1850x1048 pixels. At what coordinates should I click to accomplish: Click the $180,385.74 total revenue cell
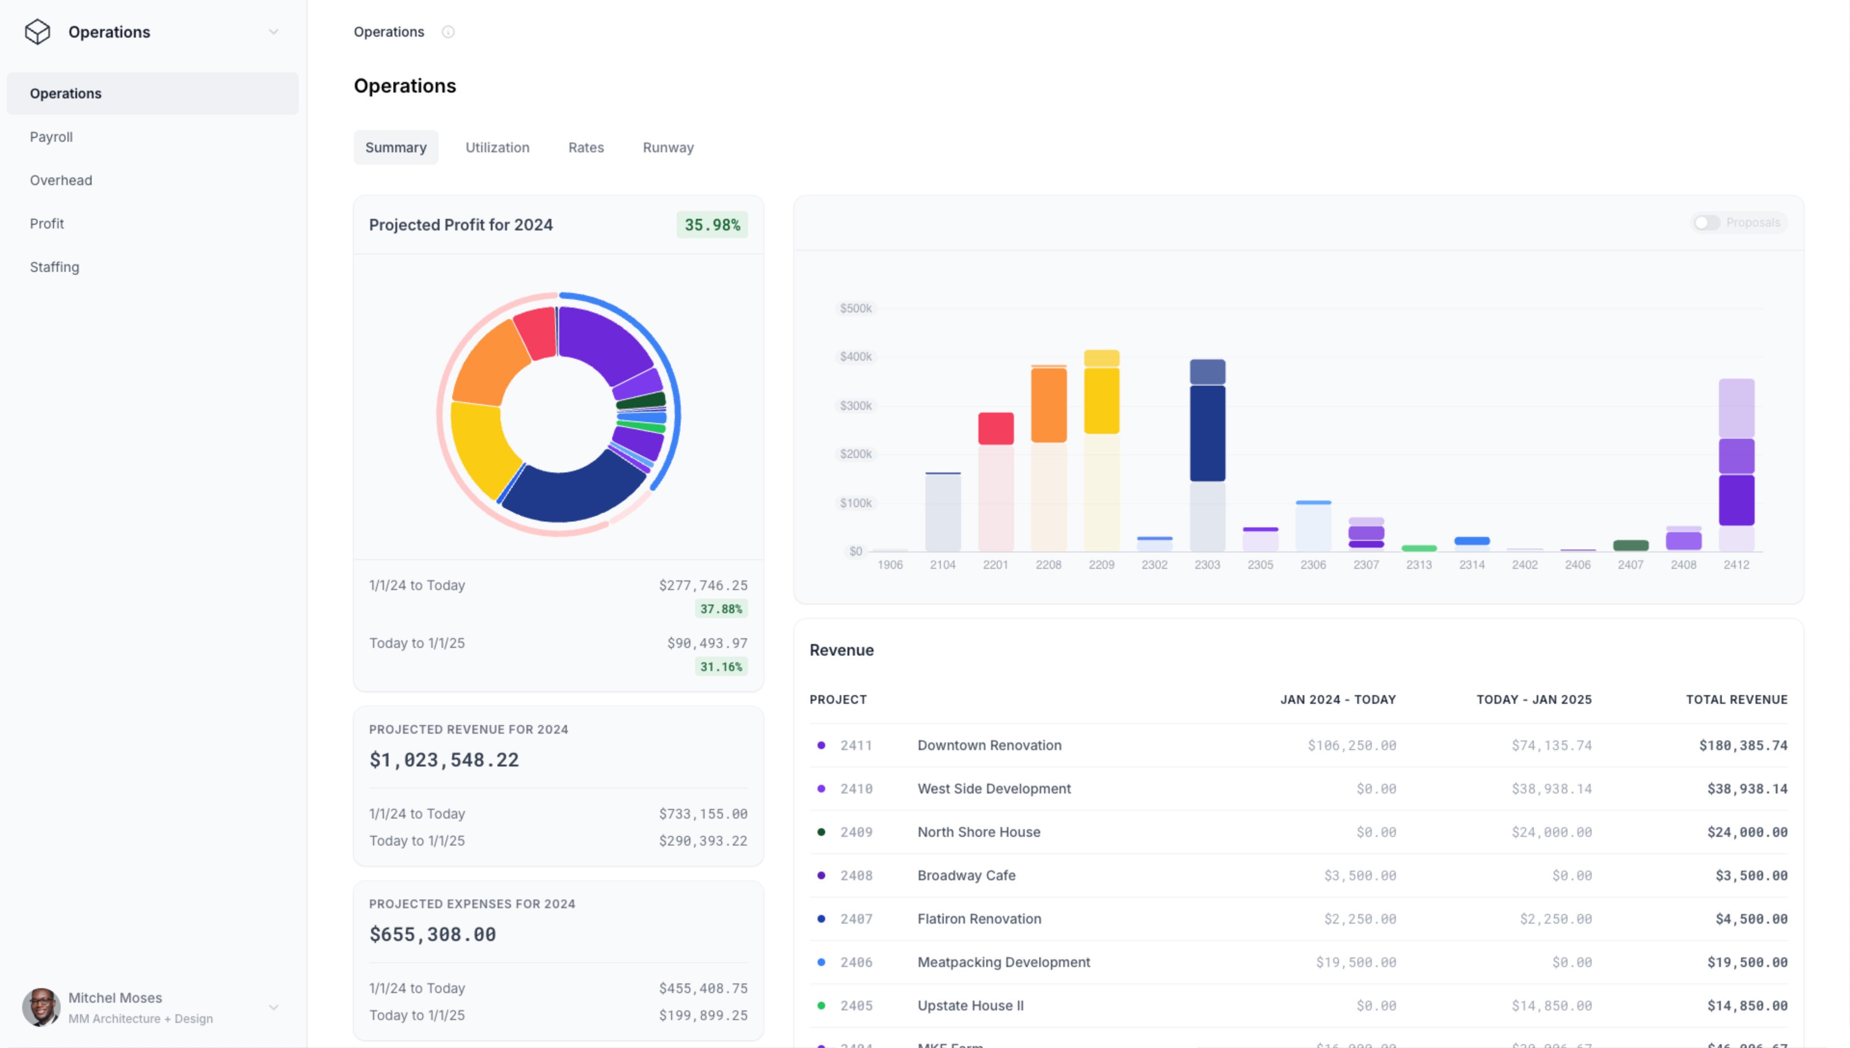(x=1743, y=746)
